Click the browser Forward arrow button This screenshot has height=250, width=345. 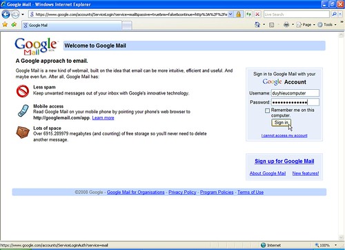click(x=15, y=15)
